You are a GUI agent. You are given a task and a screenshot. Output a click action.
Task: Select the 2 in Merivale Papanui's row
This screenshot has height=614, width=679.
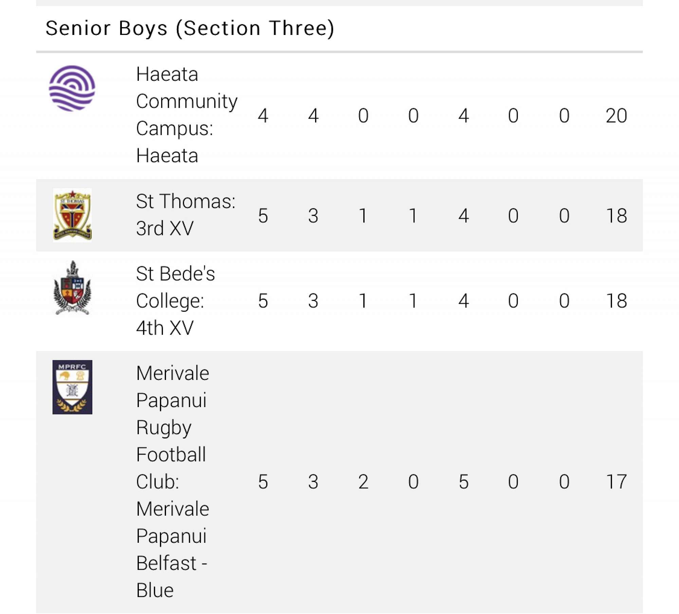363,482
